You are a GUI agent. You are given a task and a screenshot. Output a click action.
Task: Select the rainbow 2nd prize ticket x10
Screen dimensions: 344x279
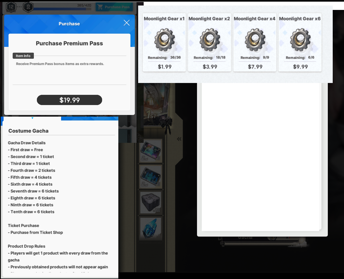tap(150, 151)
